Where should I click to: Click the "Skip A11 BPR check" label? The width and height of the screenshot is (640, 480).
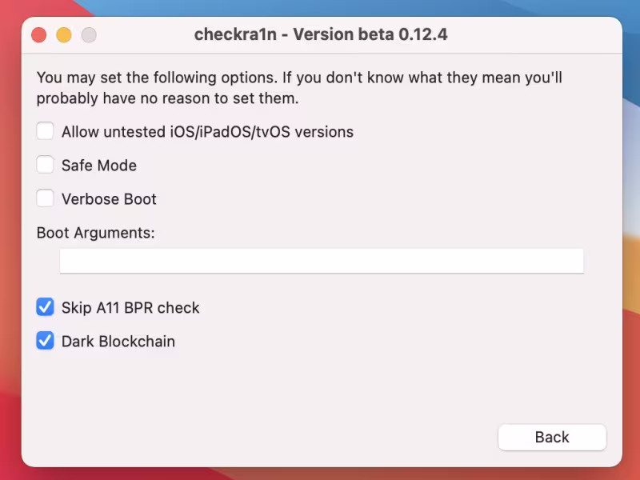[130, 308]
